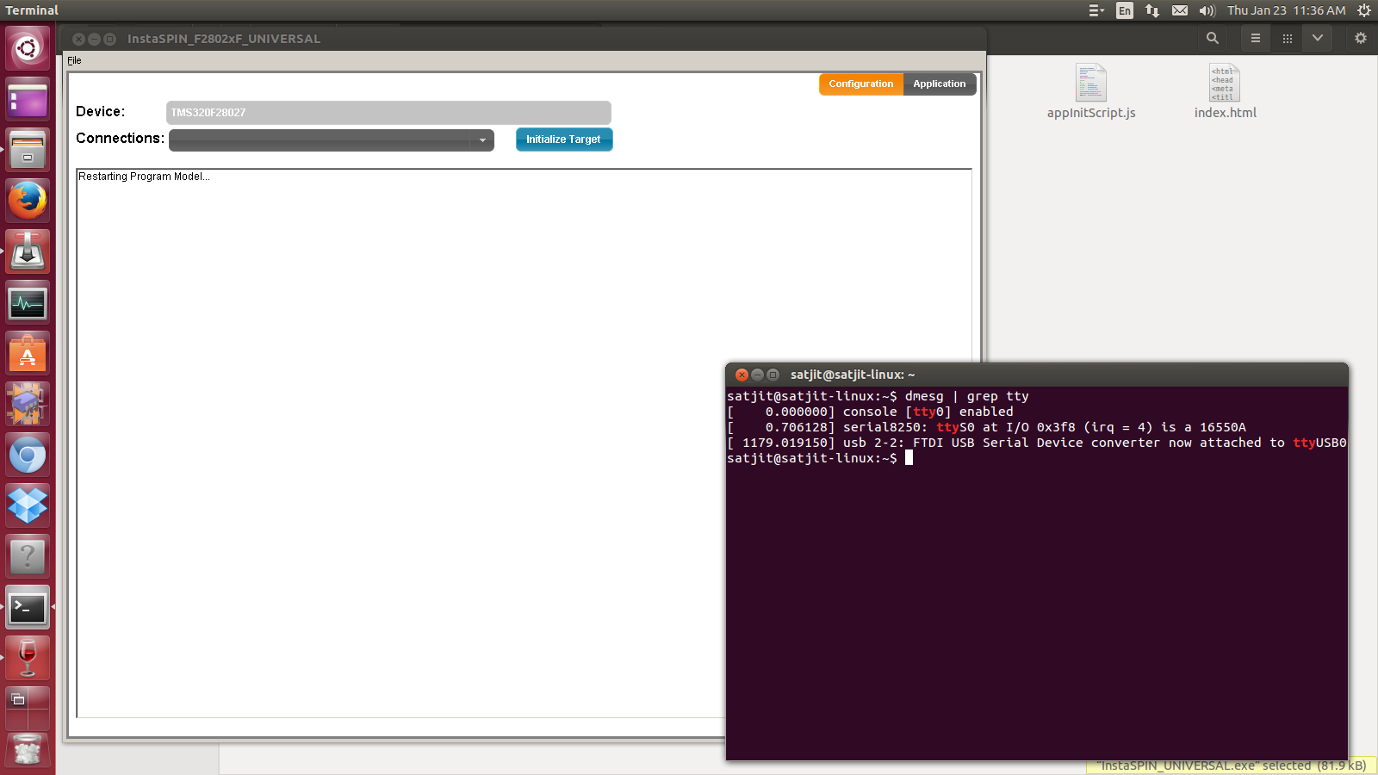Viewport: 1378px width, 775px height.
Task: Switch the file manager to list view
Action: pyautogui.click(x=1255, y=38)
